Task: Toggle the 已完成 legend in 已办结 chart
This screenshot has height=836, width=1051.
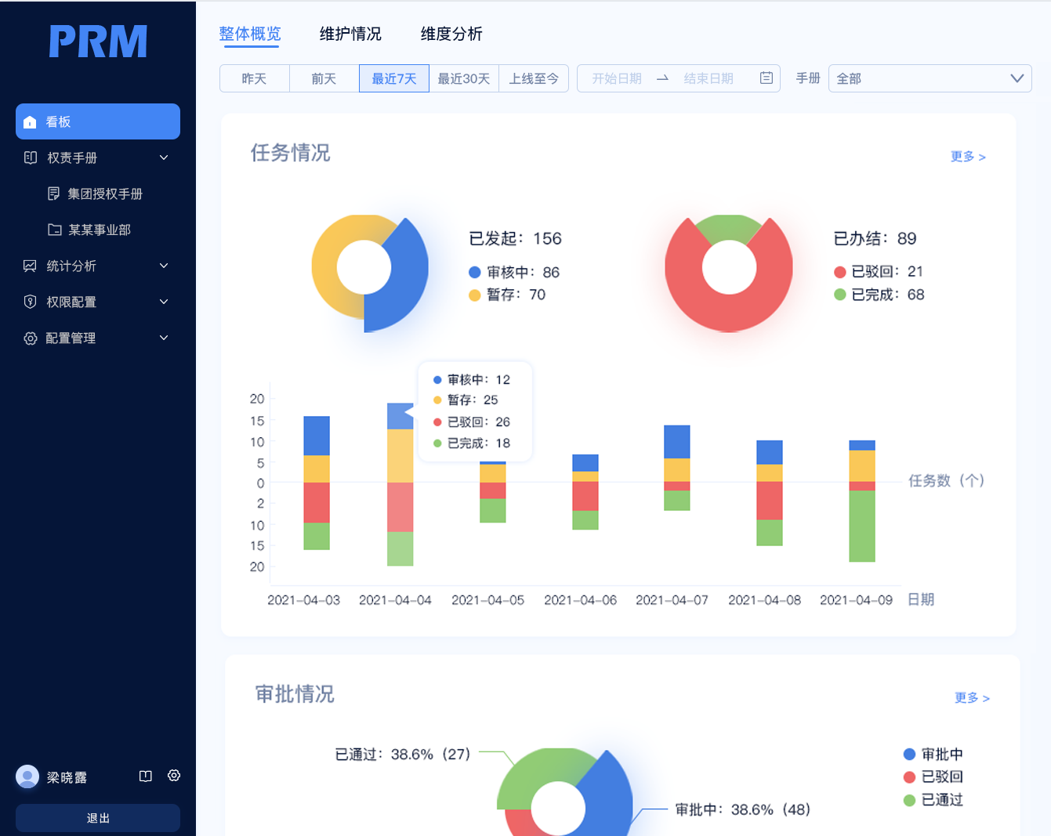Action: [x=879, y=295]
